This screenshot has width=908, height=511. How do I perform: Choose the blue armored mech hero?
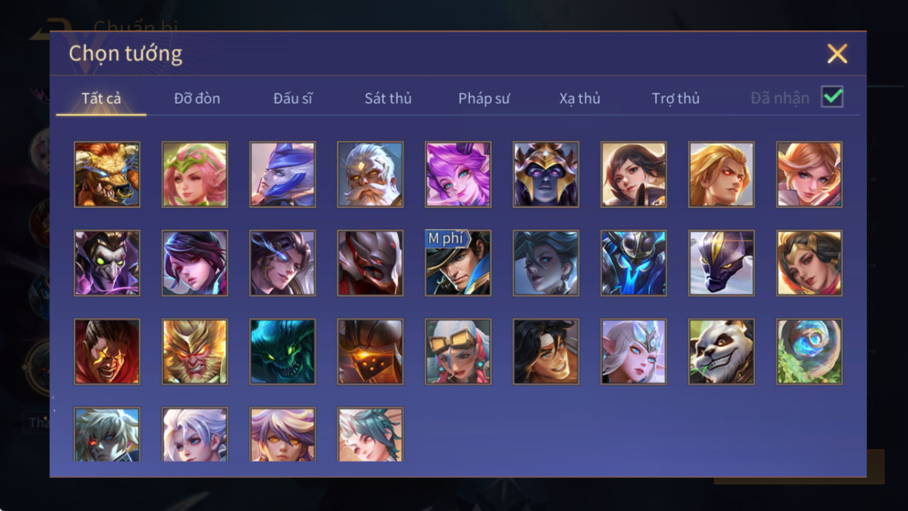[x=633, y=263]
